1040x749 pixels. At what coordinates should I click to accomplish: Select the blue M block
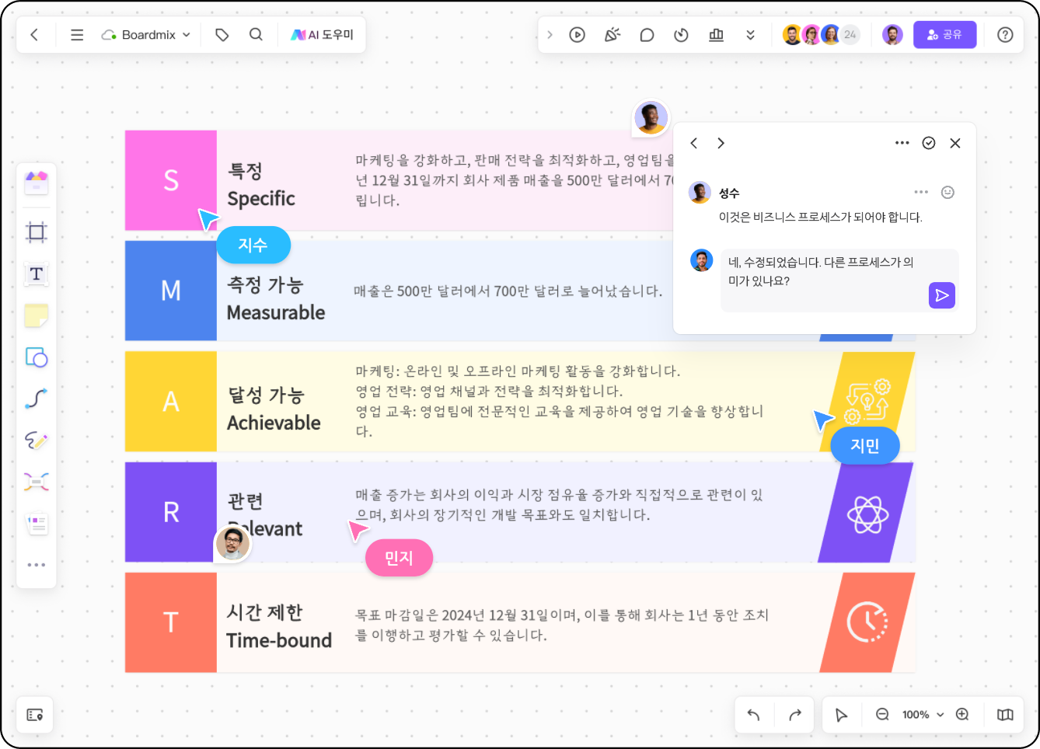pos(171,291)
